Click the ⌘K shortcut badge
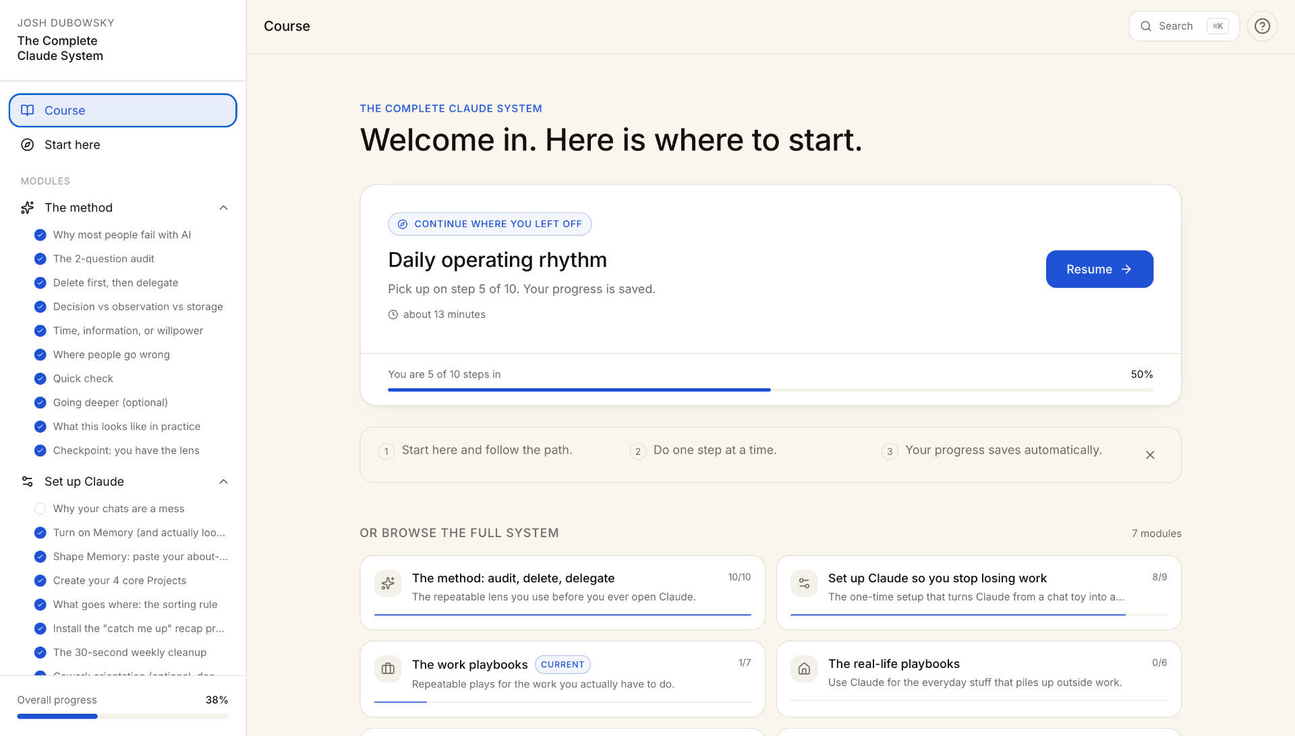This screenshot has width=1295, height=736. click(1217, 26)
